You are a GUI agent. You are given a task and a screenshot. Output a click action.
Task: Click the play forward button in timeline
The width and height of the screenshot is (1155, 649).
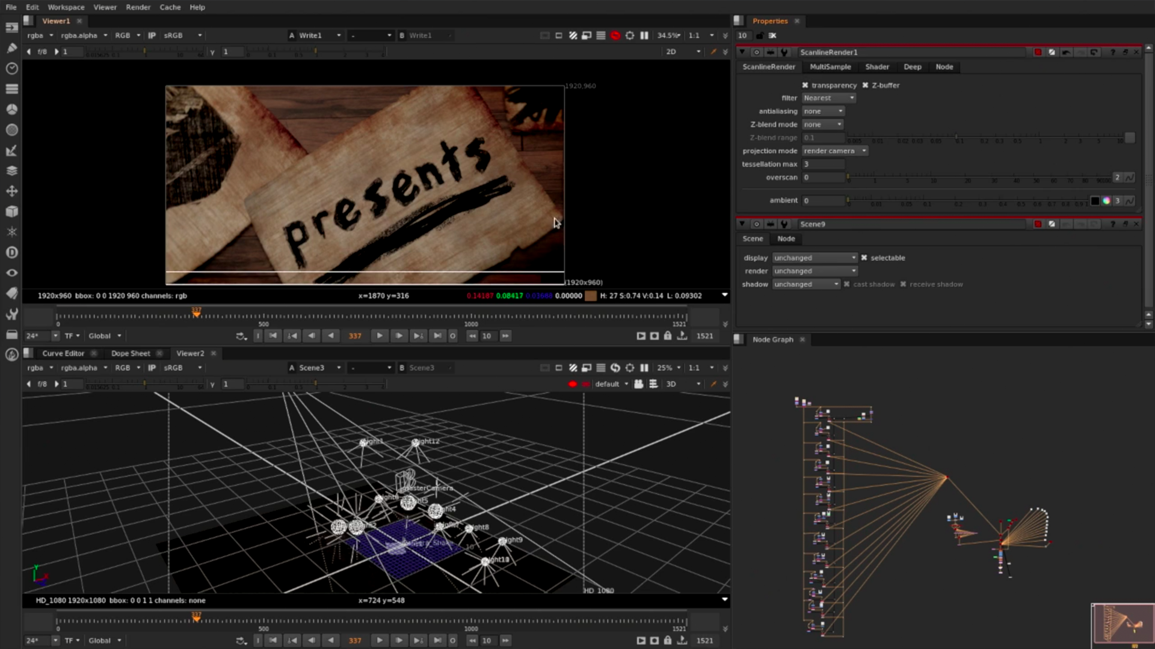[x=380, y=336]
